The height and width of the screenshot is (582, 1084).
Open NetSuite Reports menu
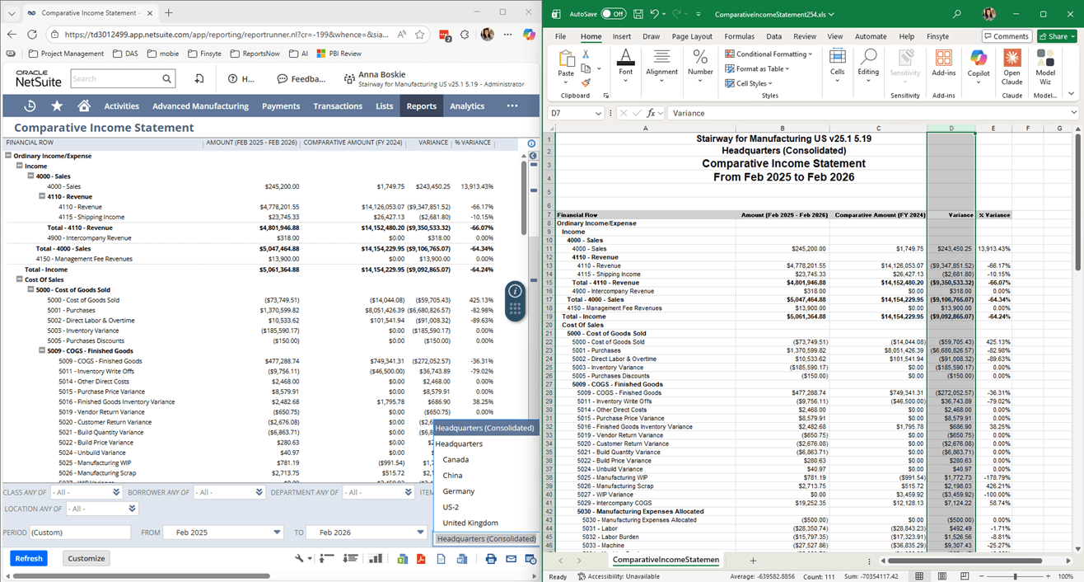click(x=421, y=106)
